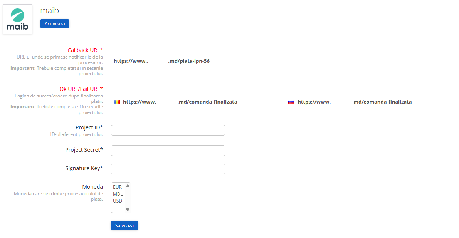
Task: Focus the Project Secret input field
Action: [x=168, y=151]
